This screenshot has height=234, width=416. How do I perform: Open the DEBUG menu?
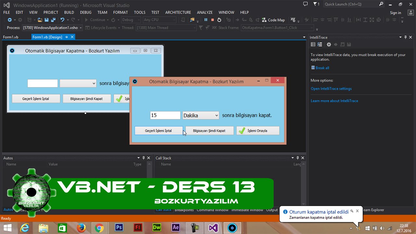(x=86, y=12)
